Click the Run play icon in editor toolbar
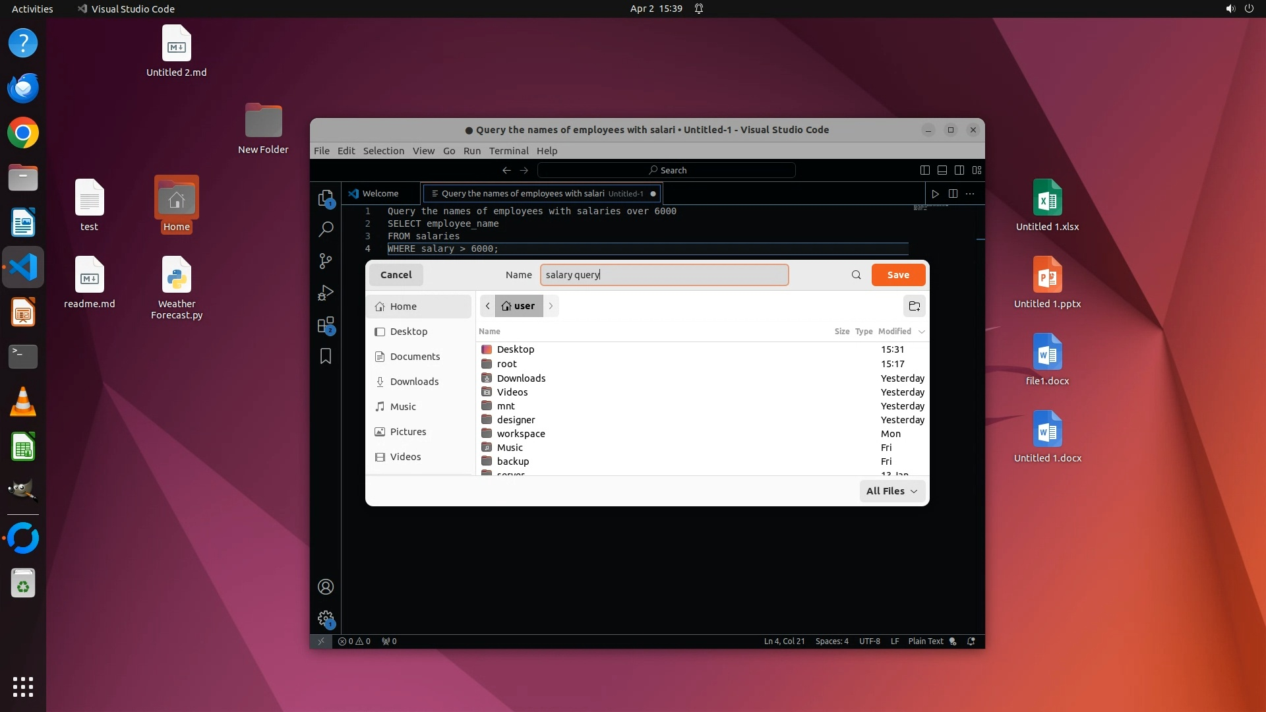This screenshot has width=1266, height=712. (934, 194)
